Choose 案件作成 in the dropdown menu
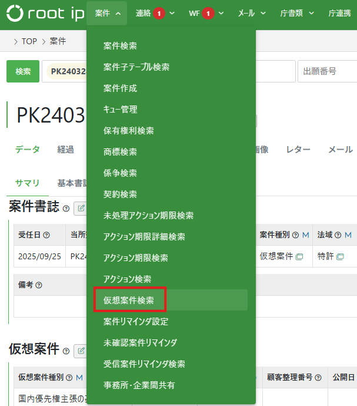The width and height of the screenshot is (357, 406). (120, 88)
